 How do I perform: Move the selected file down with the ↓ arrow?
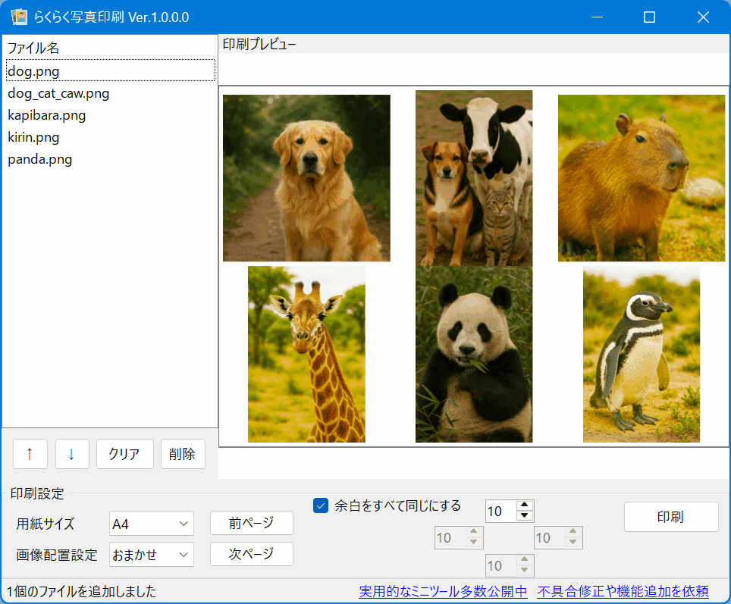click(71, 454)
